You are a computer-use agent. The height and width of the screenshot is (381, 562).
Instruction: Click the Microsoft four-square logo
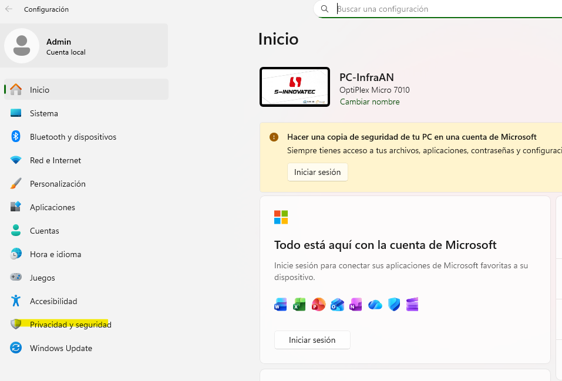(281, 217)
